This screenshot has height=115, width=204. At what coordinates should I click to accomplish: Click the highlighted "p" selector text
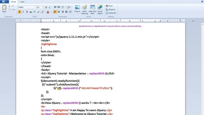59,88
